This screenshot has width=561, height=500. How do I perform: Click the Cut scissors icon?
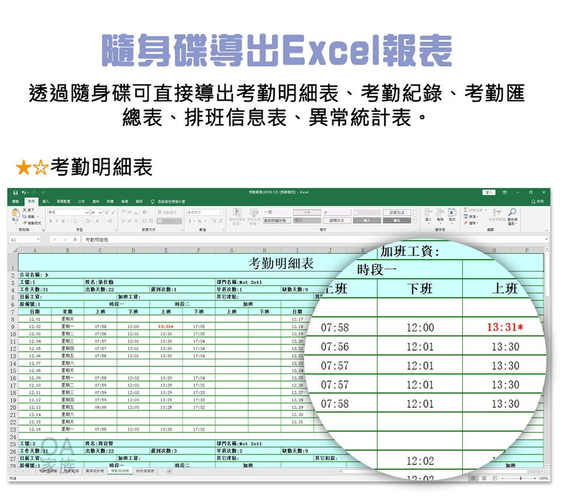coord(25,209)
